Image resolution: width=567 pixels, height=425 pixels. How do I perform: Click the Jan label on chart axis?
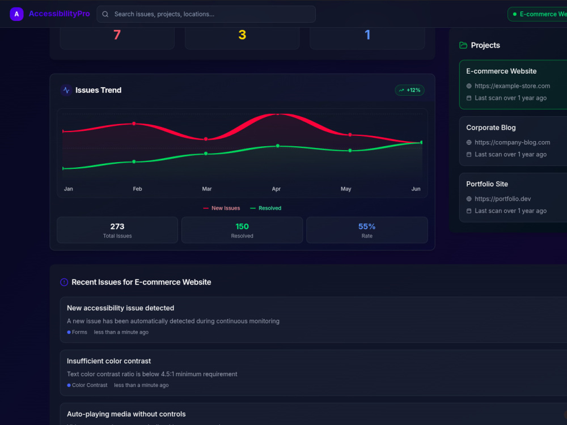pyautogui.click(x=69, y=189)
